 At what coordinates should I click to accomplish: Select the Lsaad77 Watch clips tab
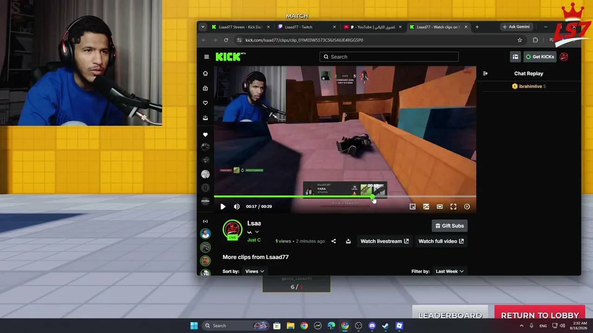point(439,27)
